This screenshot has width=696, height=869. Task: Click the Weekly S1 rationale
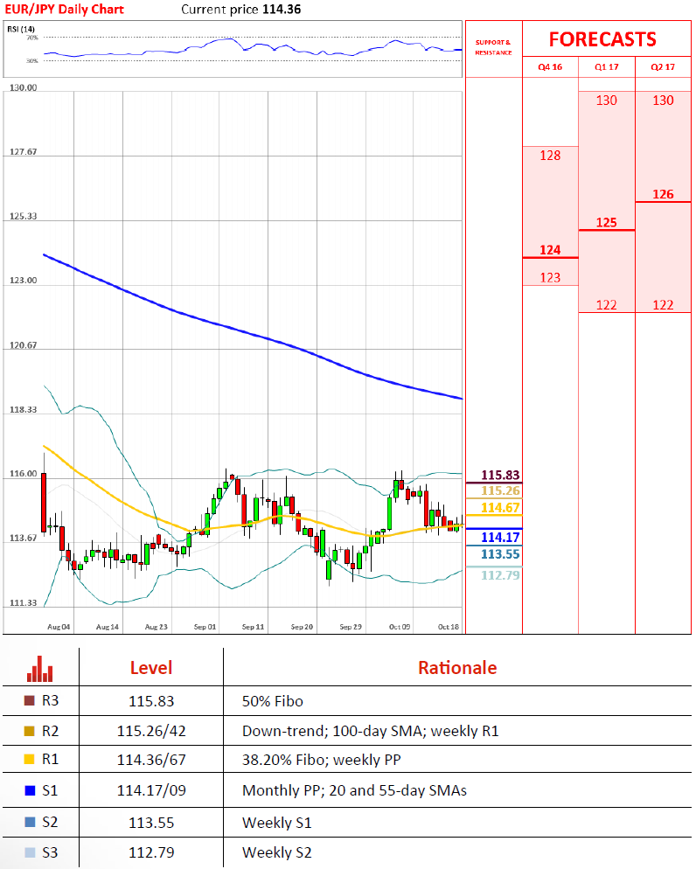click(277, 823)
